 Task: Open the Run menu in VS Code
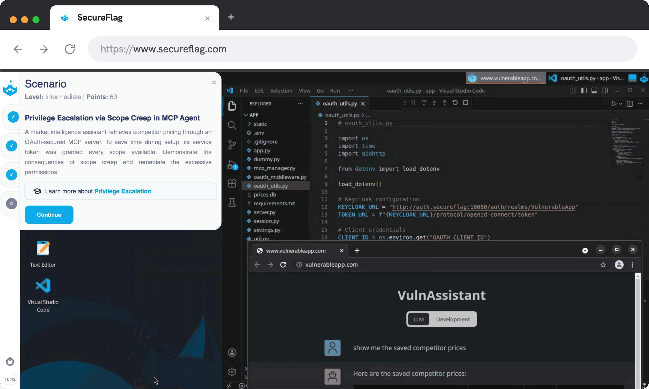335,91
